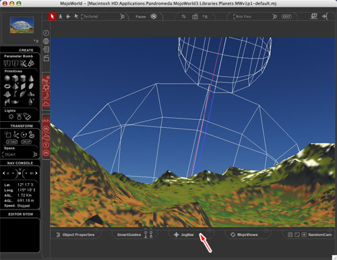337x260 pixels.
Task: Open the Object Properties tab
Action: coord(75,235)
